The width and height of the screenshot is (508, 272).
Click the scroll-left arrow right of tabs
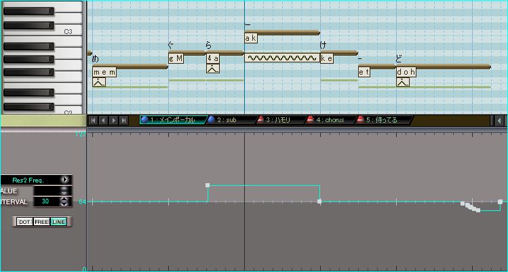click(x=499, y=121)
